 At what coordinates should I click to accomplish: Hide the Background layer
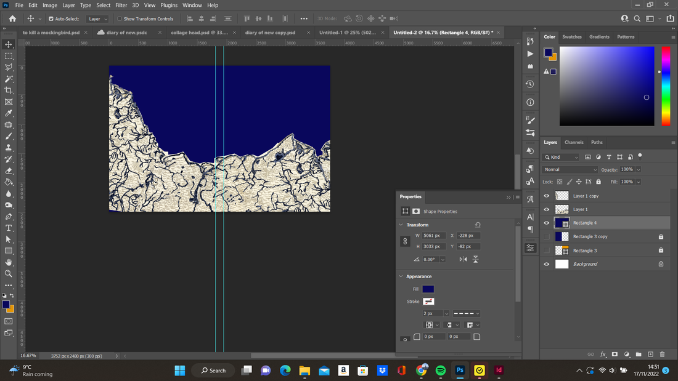[x=547, y=264]
